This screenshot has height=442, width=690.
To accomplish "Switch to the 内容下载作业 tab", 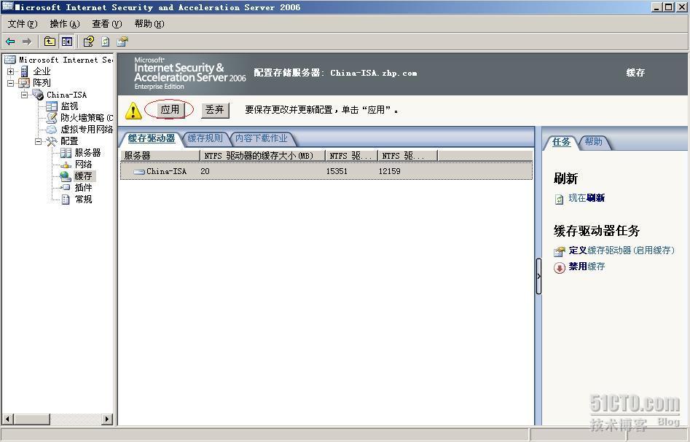I will (262, 138).
